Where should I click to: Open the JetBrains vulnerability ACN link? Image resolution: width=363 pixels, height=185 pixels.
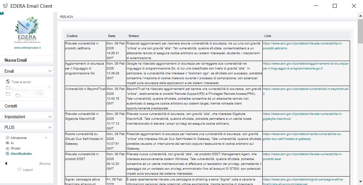point(303,46)
